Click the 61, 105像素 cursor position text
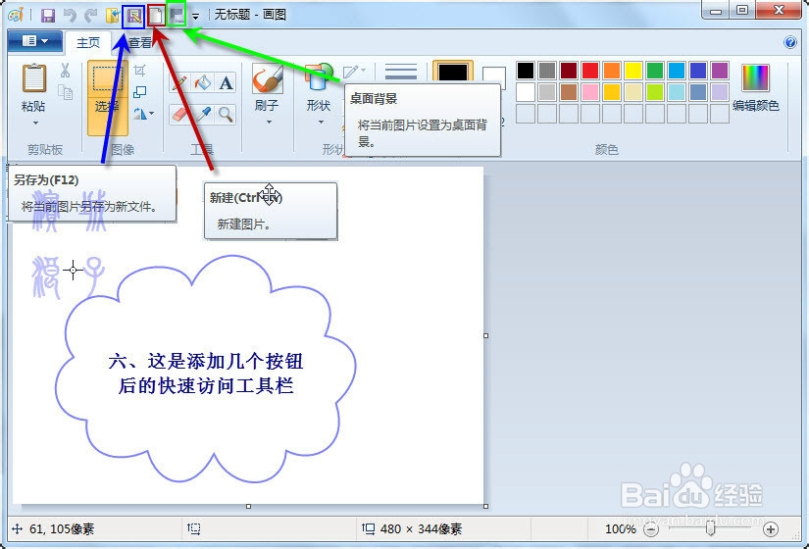 [62, 528]
